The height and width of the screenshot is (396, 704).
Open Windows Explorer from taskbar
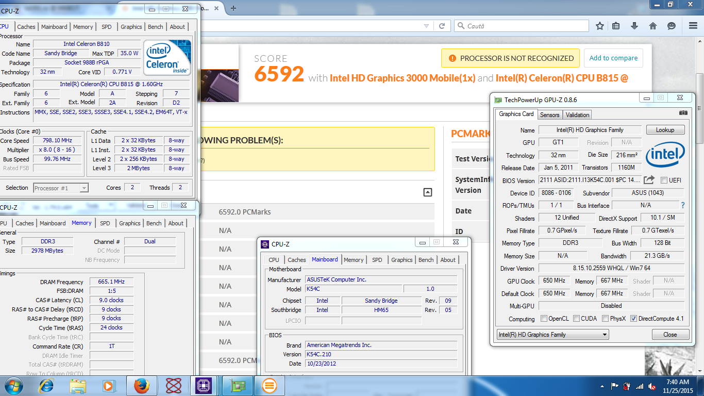coord(78,386)
